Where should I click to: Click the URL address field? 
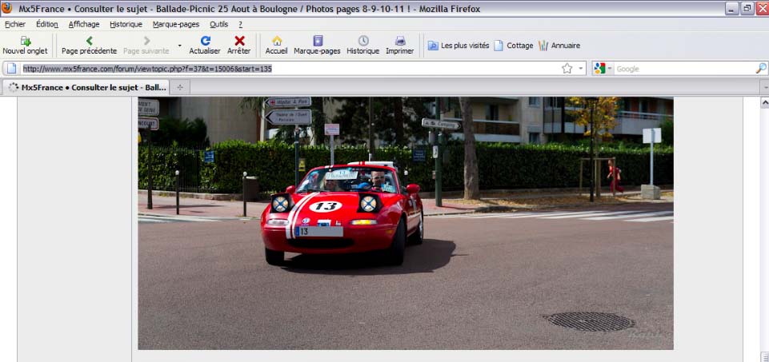click(x=290, y=69)
